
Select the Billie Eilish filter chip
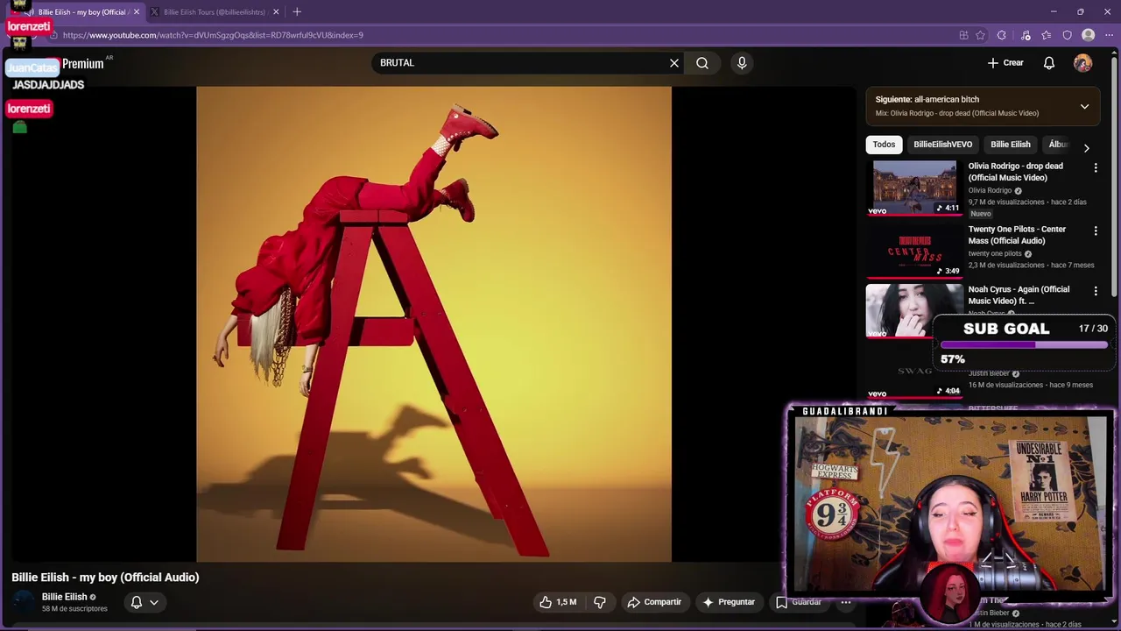coord(1010,145)
